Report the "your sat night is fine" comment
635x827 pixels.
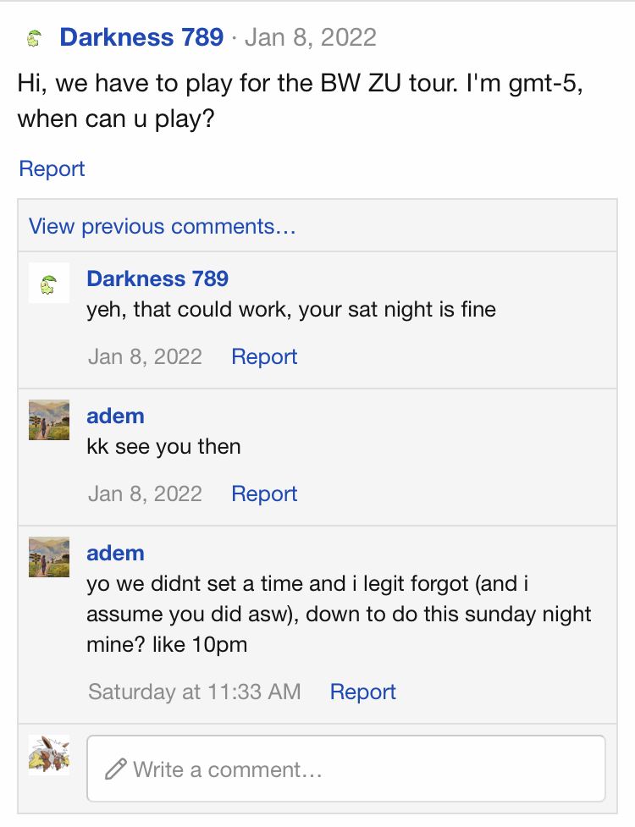264,356
